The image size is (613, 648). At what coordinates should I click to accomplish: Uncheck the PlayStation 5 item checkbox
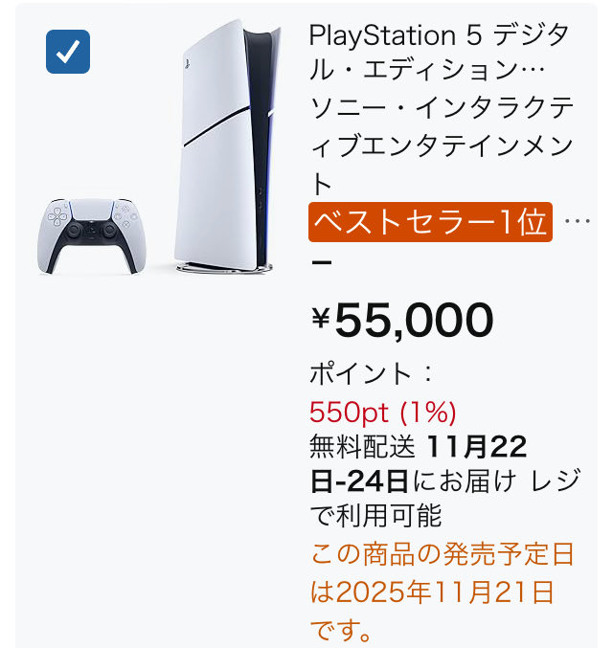click(x=68, y=52)
